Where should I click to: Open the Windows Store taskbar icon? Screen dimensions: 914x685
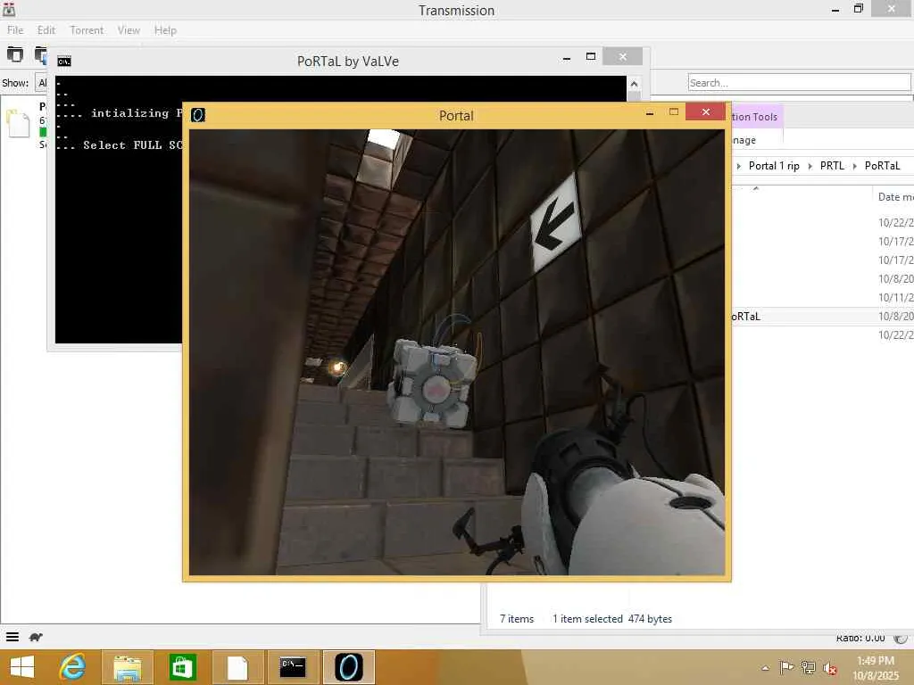182,667
